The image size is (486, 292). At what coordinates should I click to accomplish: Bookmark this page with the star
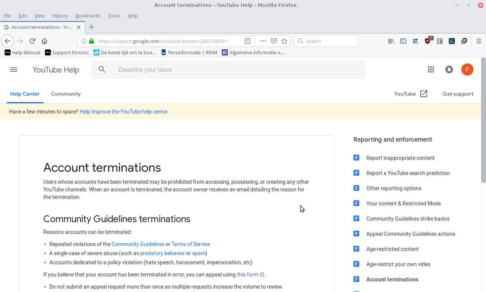(284, 41)
